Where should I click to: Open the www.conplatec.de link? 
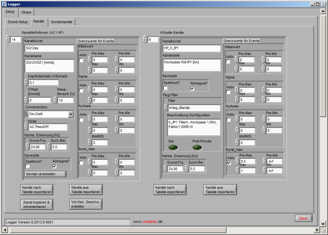148,221
